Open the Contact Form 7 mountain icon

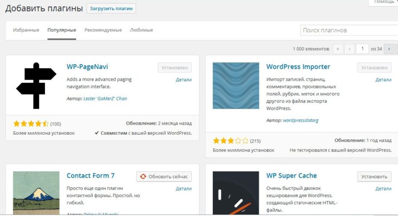pos(36,193)
